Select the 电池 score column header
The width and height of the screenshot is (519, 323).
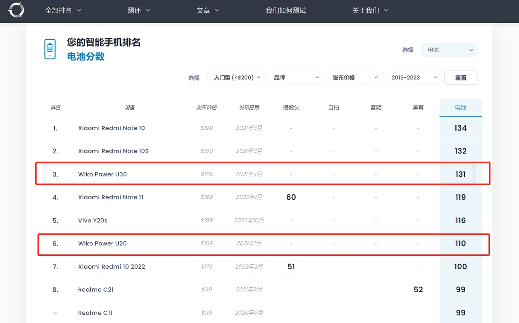click(461, 108)
